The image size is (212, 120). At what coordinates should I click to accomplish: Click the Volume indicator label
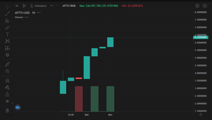tap(19, 17)
